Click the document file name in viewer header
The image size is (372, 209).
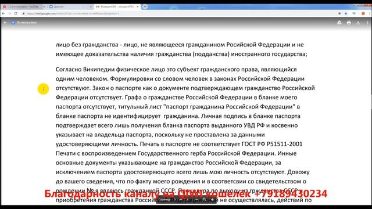pyautogui.click(x=27, y=23)
